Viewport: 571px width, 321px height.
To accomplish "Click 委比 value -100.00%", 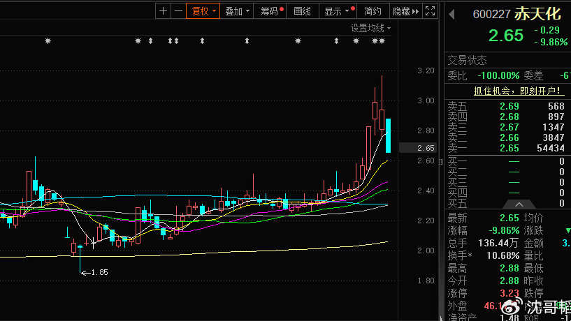I will pos(498,75).
